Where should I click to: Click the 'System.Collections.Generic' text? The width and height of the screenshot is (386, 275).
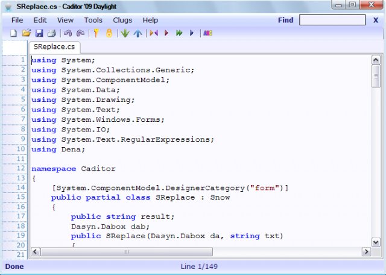click(125, 70)
